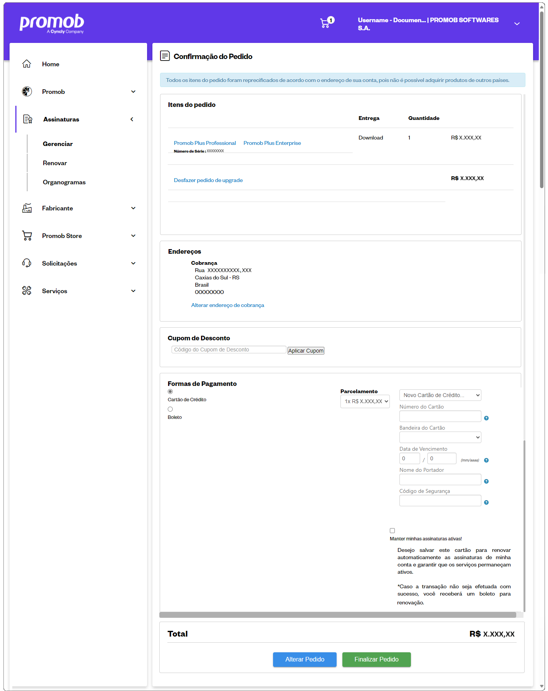The image size is (548, 691).
Task: Click the expiration year input field
Action: click(x=442, y=458)
